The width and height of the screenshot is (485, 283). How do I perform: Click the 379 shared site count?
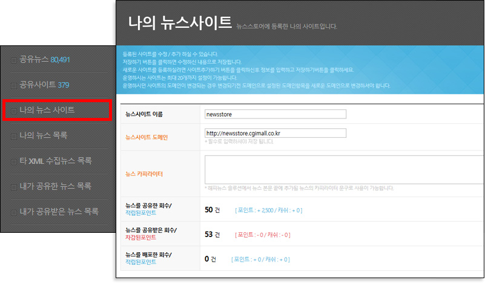coord(64,85)
